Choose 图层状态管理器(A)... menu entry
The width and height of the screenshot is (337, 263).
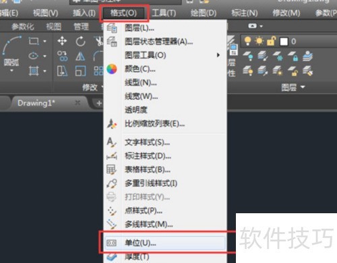pos(165,42)
